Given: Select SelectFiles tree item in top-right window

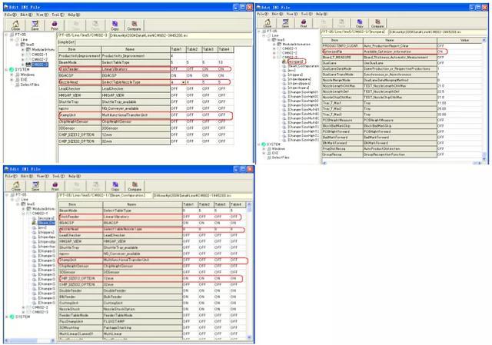Looking at the screenshot, I should 281,158.
